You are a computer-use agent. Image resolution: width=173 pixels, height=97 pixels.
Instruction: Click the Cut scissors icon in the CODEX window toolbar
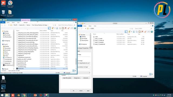pos(134,32)
